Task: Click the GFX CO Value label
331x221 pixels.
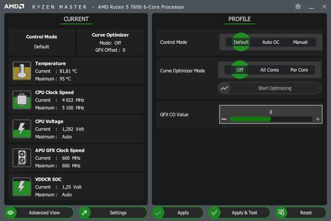Action: tap(174, 115)
